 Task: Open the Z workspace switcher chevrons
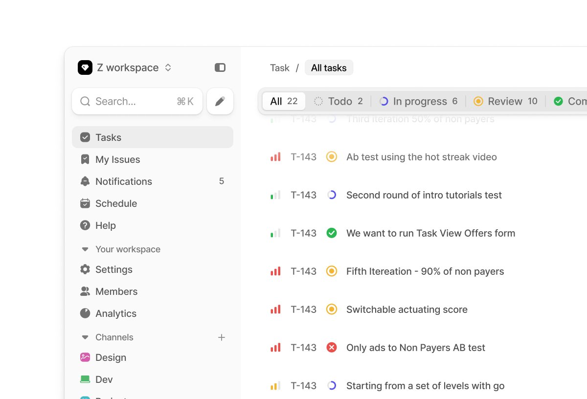click(x=168, y=67)
